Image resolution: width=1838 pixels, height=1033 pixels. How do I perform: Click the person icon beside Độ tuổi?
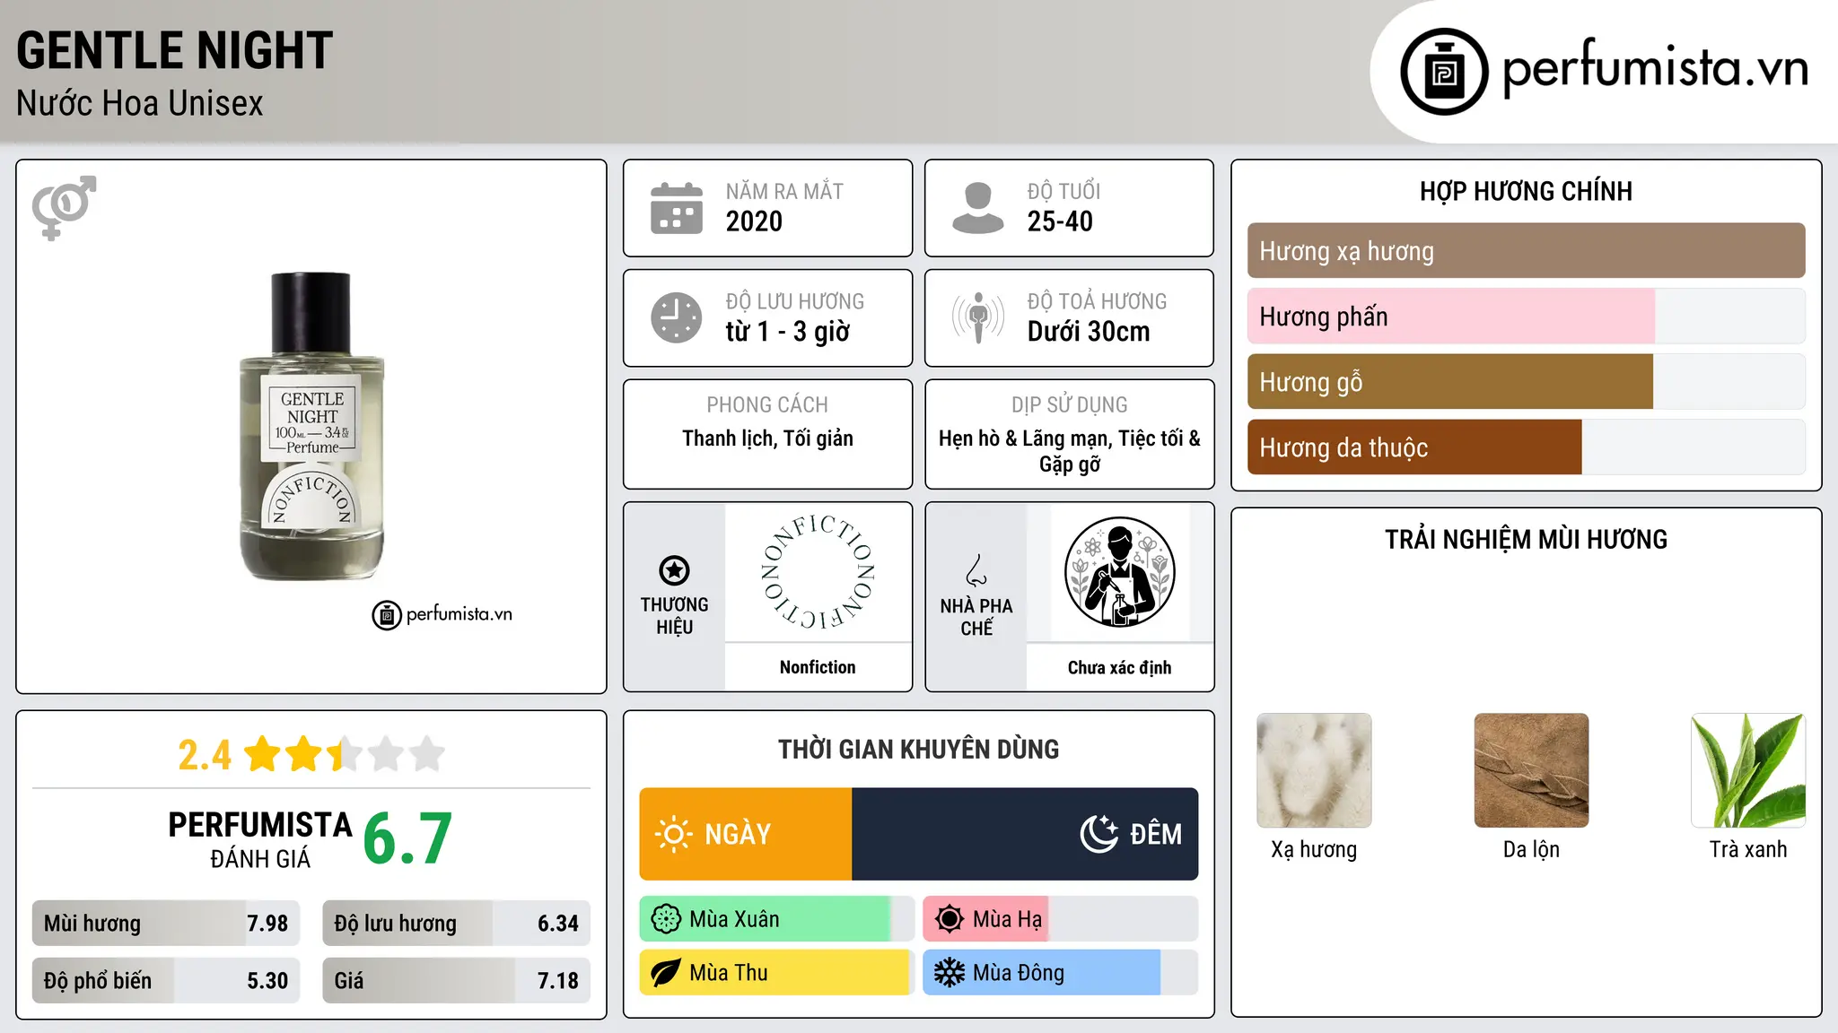(x=977, y=208)
